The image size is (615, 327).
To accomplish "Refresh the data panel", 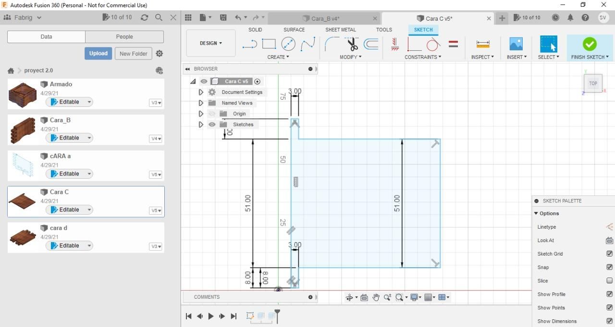I will [144, 17].
